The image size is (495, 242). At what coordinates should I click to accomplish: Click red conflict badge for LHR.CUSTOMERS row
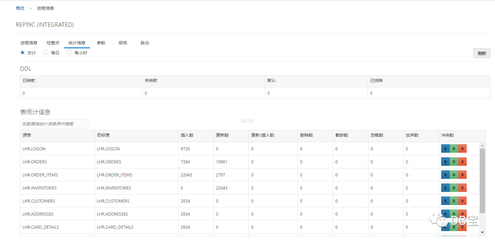[462, 201]
